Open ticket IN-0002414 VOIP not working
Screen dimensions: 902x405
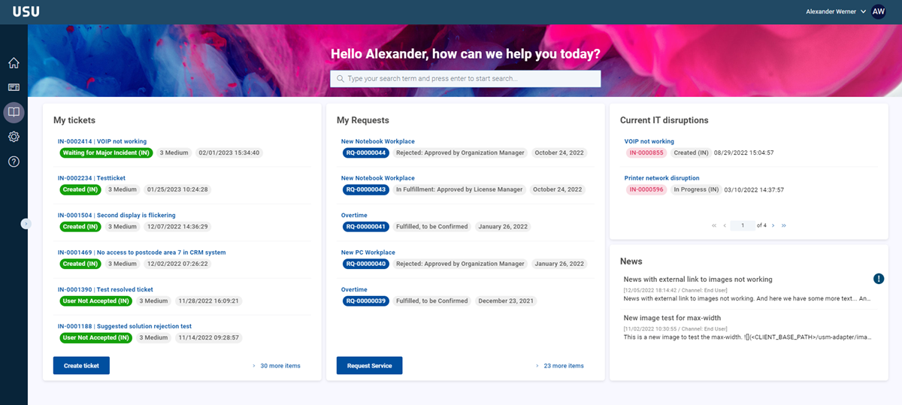coord(102,141)
